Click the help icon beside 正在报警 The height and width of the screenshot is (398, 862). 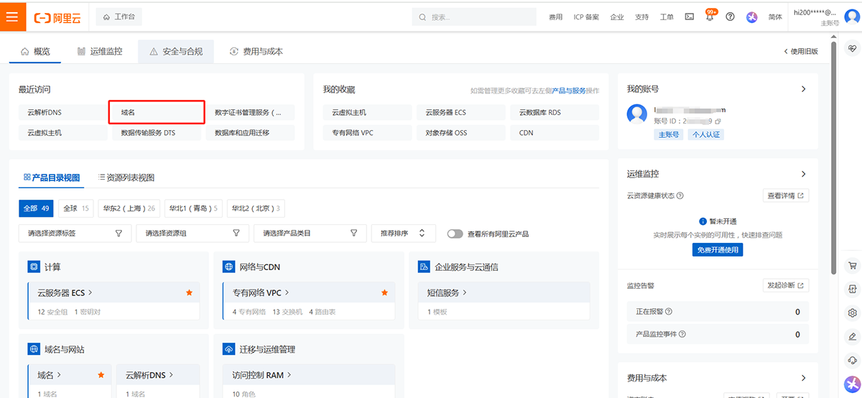669,312
